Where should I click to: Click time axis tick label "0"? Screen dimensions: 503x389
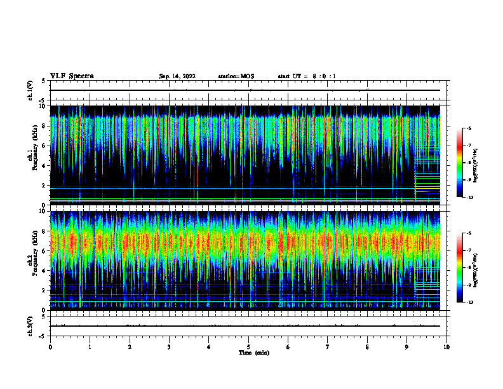(50, 347)
